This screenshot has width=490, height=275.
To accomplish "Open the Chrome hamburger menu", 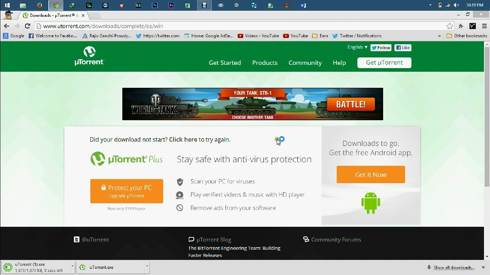I will point(484,26).
